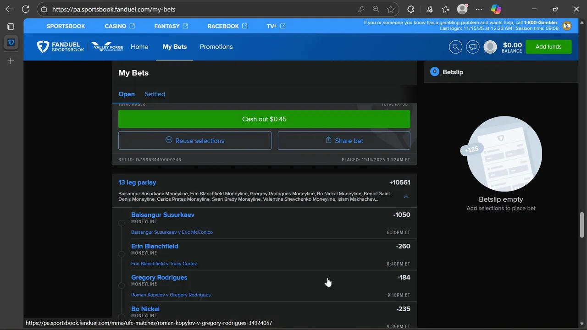
Task: Launch the Copilot icon
Action: pos(496,9)
